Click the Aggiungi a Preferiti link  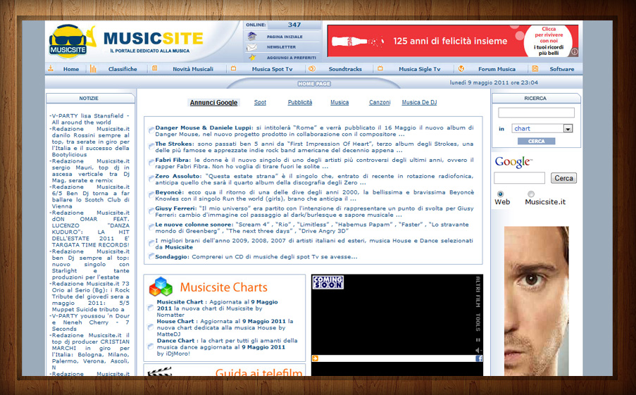(291, 58)
